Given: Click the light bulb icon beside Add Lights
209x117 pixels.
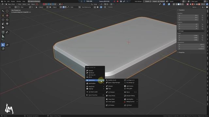Looking at the screenshot, I should 125,88.
